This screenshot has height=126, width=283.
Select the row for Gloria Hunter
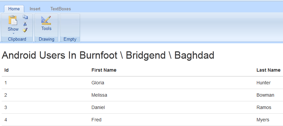coord(142,83)
